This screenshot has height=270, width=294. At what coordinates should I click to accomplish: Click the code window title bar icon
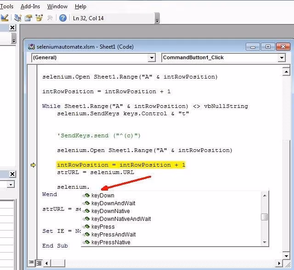(31, 47)
